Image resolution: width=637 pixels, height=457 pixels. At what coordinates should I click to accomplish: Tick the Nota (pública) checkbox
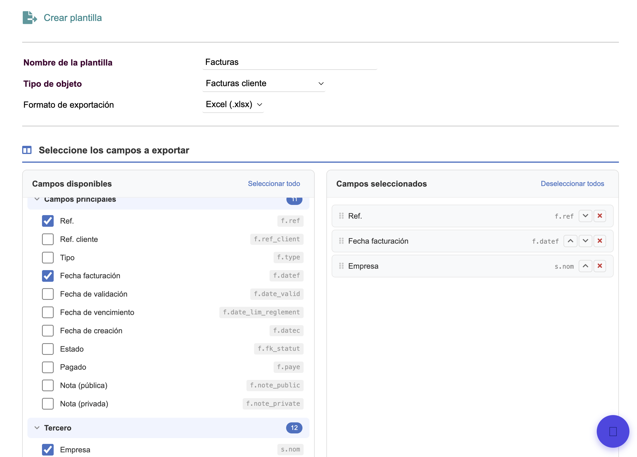[x=48, y=385]
